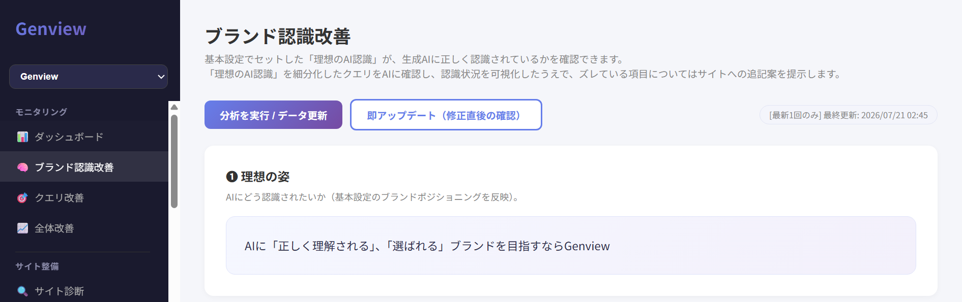Go to クエリ改善 page
962x302 pixels.
point(84,198)
